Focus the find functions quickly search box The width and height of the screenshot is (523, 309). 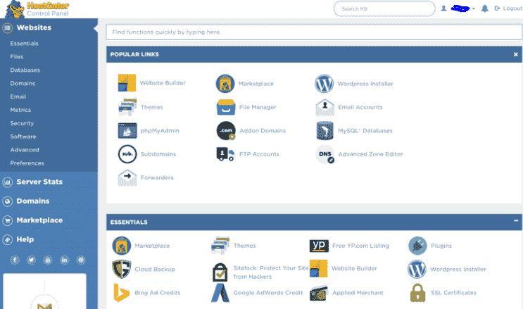click(x=314, y=32)
